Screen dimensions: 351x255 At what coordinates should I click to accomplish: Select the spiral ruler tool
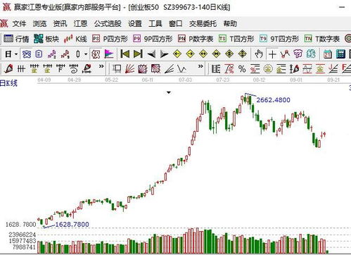click(x=74, y=68)
